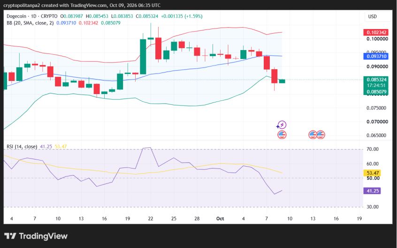Click the 70.00 RSI axis label
397x248 pixels.
point(373,149)
